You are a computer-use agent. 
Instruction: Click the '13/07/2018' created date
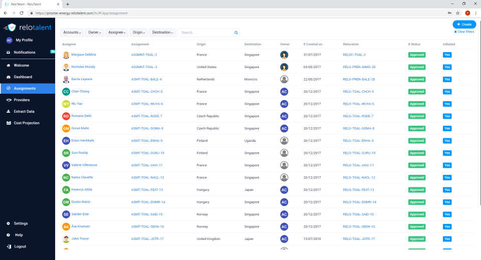(312, 239)
